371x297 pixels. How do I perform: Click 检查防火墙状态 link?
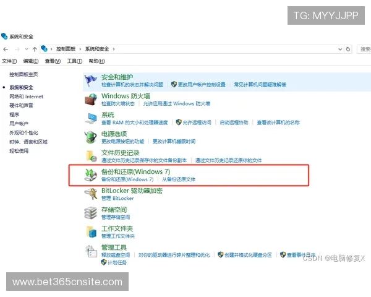pos(118,103)
